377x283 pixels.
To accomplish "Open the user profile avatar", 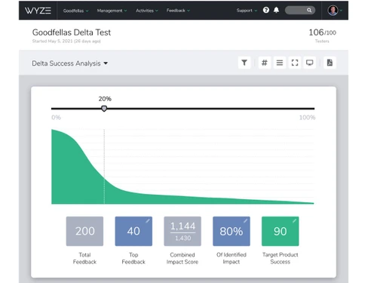I will tap(333, 11).
